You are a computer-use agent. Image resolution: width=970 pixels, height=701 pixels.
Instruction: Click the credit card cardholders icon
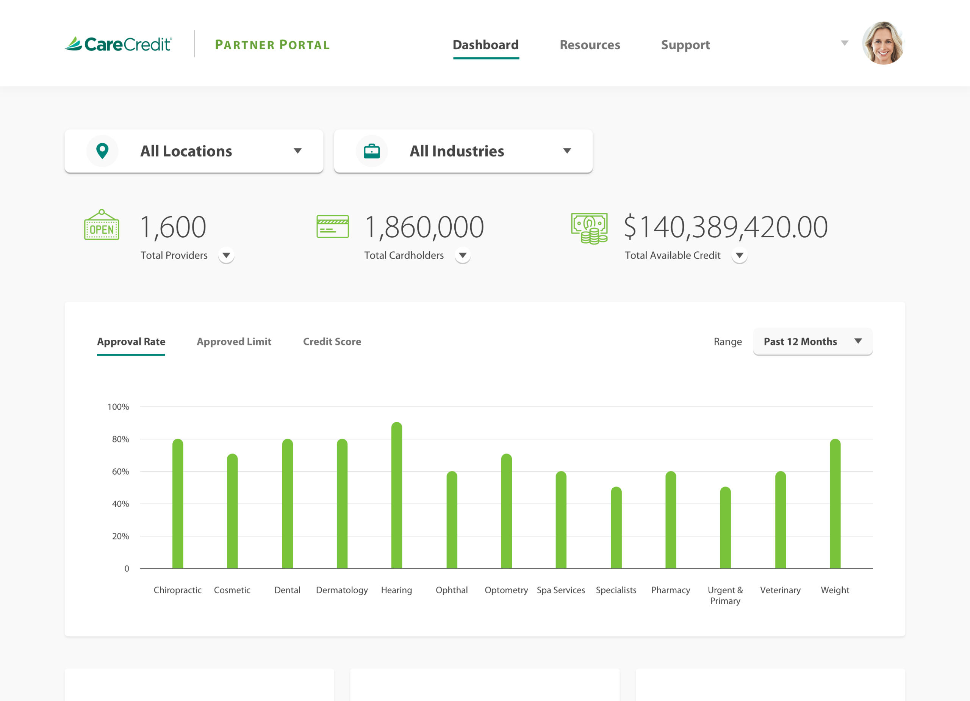(332, 226)
